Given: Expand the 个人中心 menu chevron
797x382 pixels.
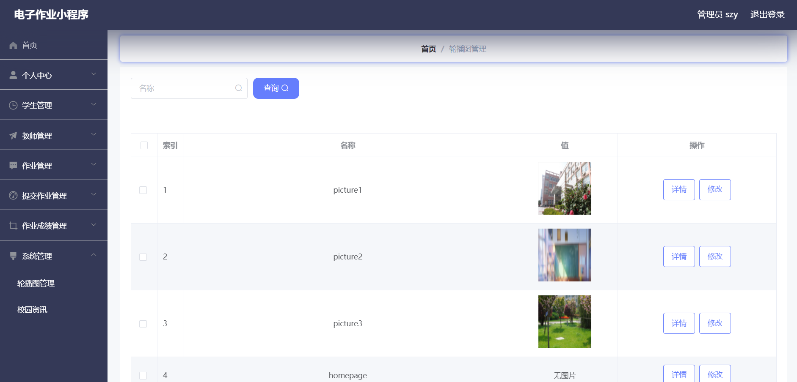Looking at the screenshot, I should pos(94,74).
